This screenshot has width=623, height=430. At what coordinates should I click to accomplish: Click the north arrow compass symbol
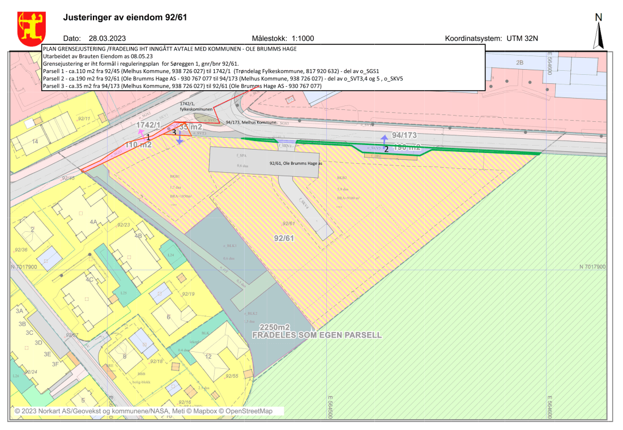coord(598,31)
